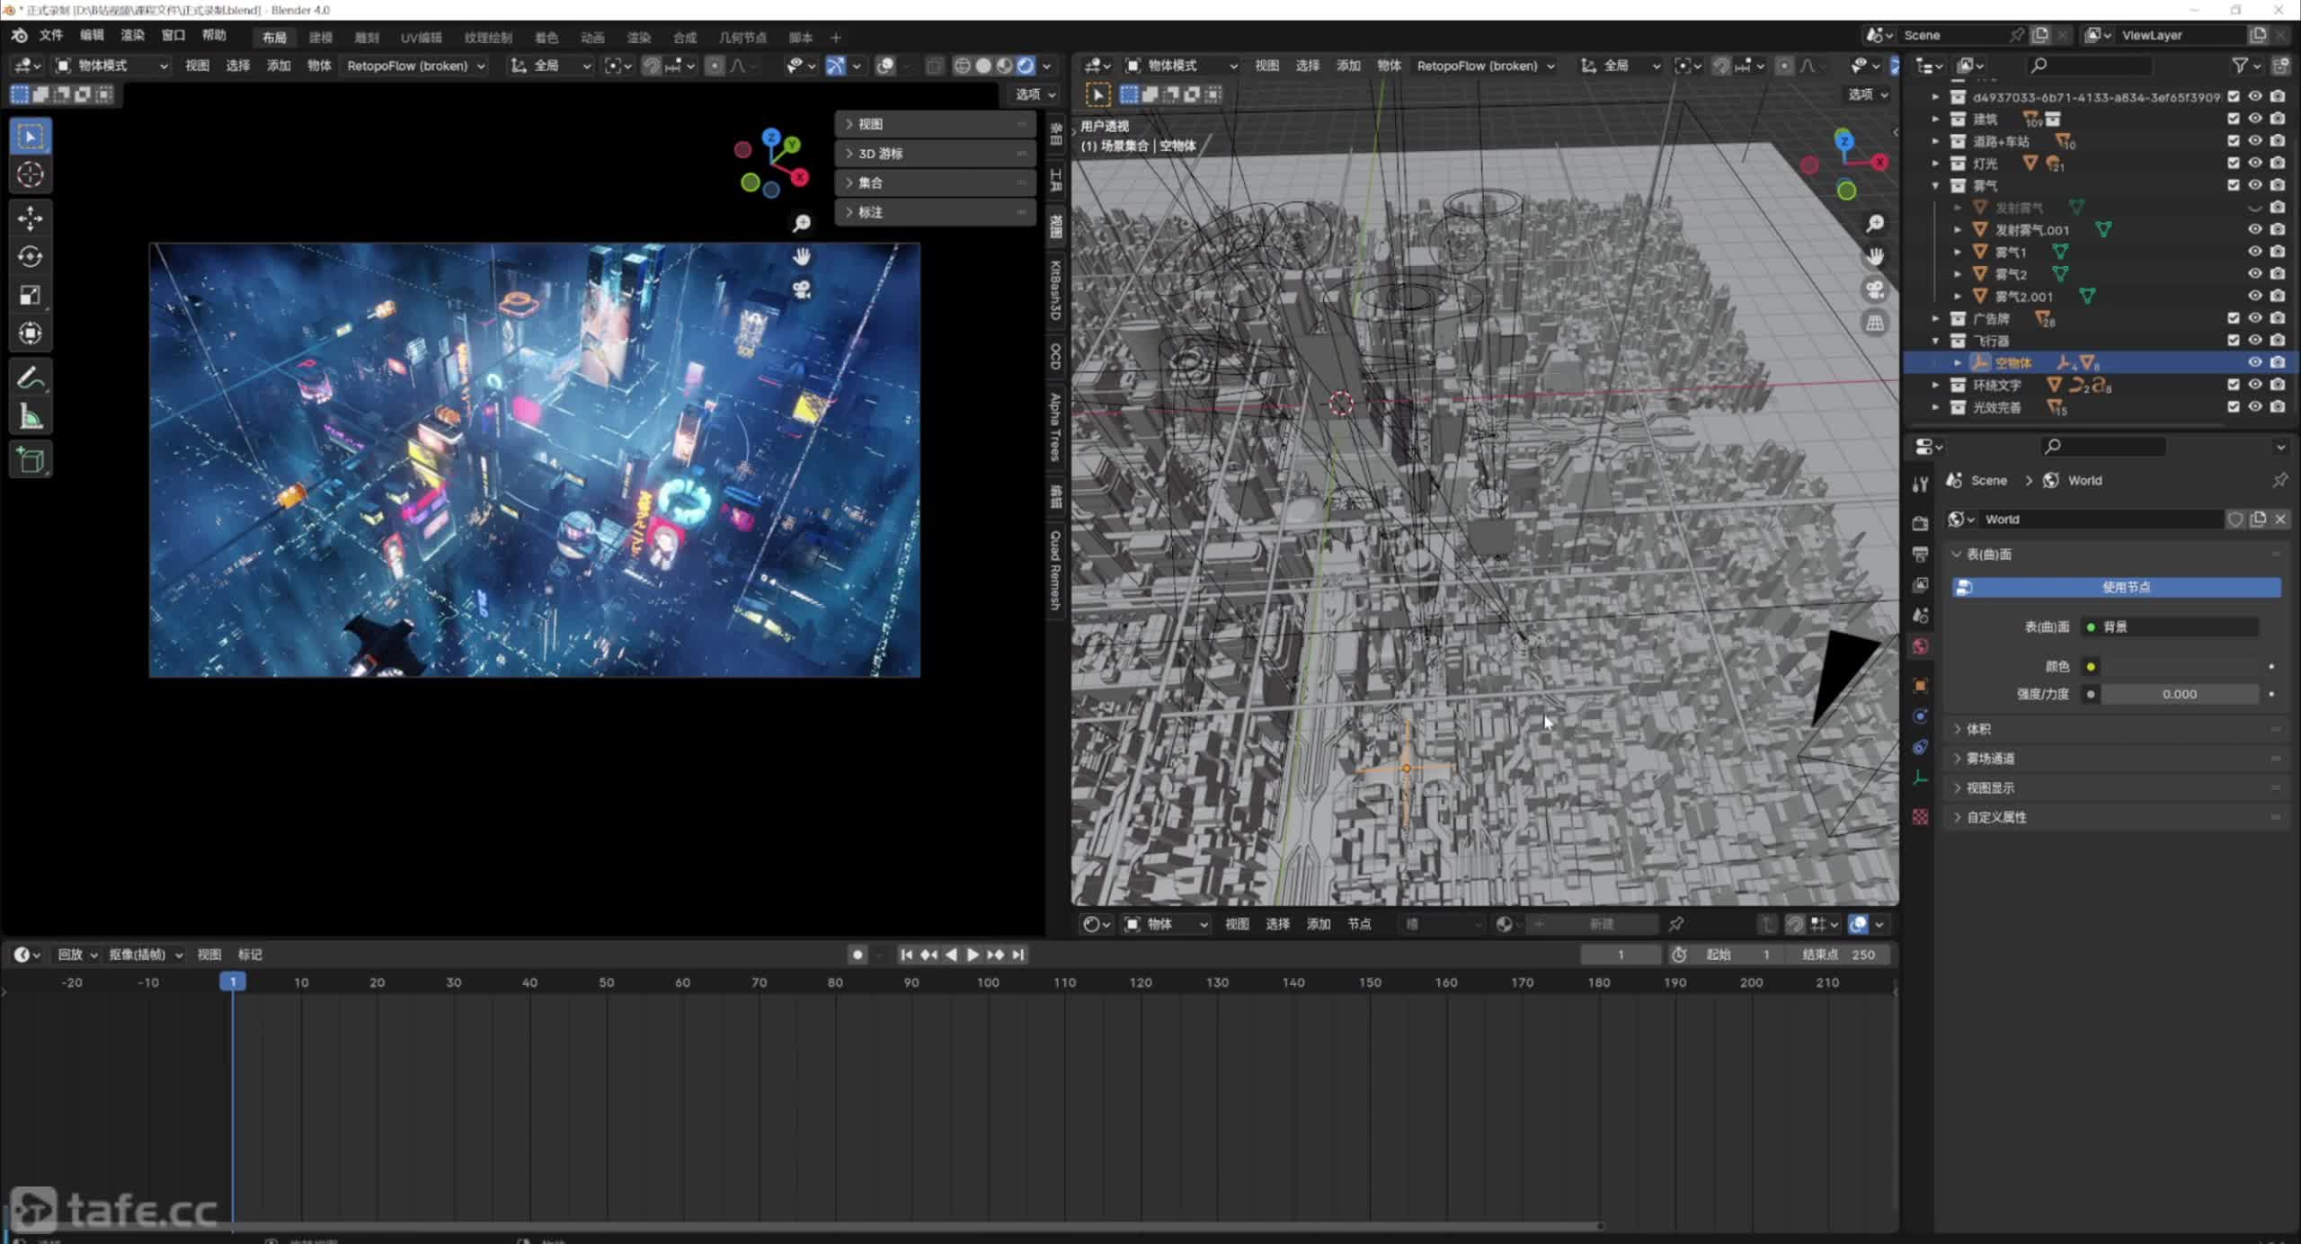Image resolution: width=2301 pixels, height=1244 pixels.
Task: Click timeline frame 150 marker
Action: click(1368, 982)
